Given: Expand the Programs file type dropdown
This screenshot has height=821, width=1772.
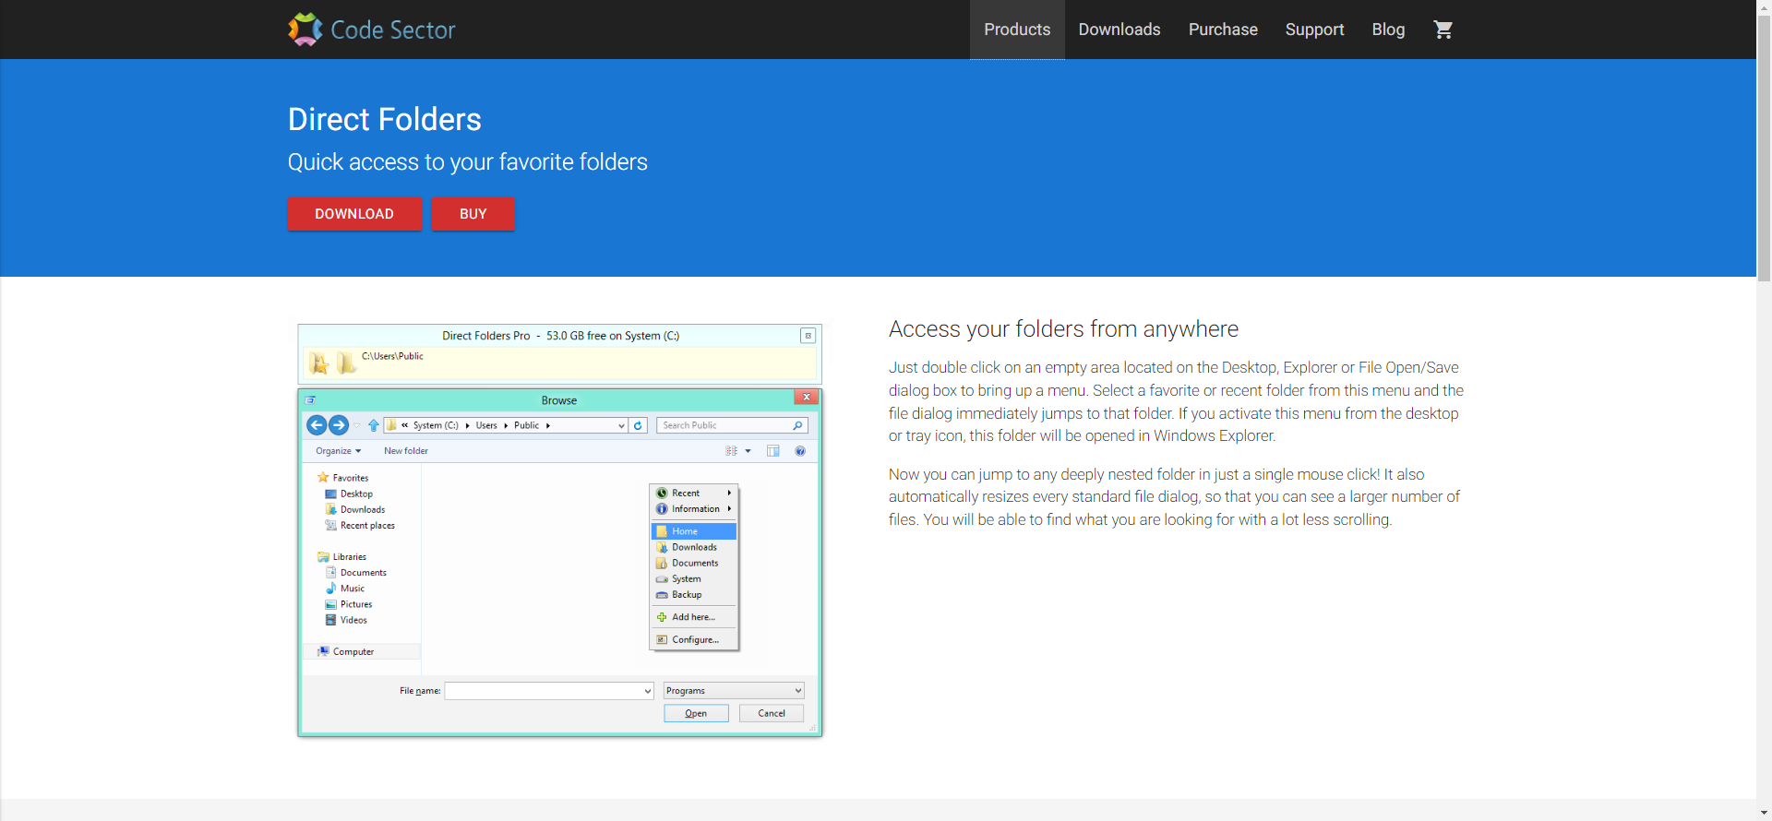Looking at the screenshot, I should pos(734,691).
